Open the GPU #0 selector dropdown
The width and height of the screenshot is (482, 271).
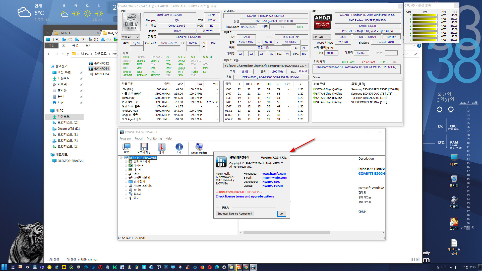(x=322, y=37)
